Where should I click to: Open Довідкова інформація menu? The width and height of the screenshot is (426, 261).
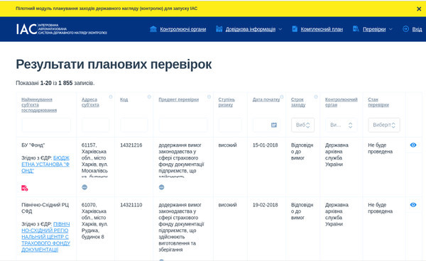click(x=250, y=29)
